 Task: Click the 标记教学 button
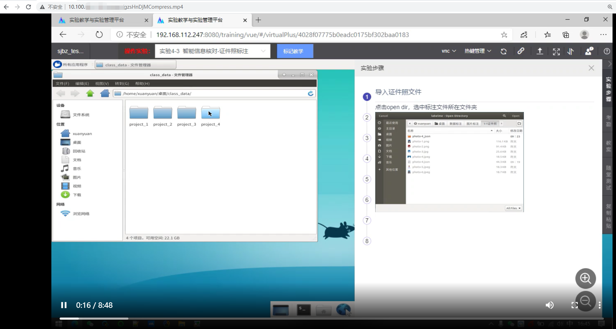pos(295,51)
